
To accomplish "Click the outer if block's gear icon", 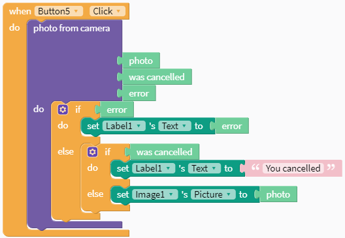I will click(x=63, y=110).
